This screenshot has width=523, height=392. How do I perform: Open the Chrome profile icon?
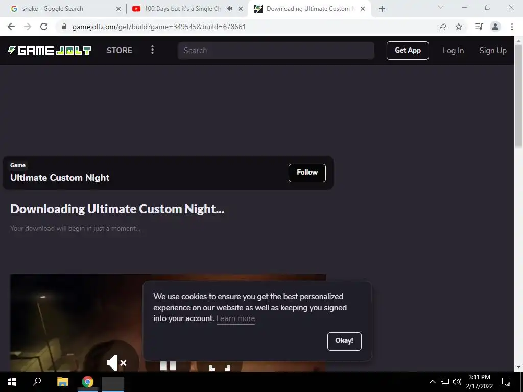pyautogui.click(x=495, y=27)
